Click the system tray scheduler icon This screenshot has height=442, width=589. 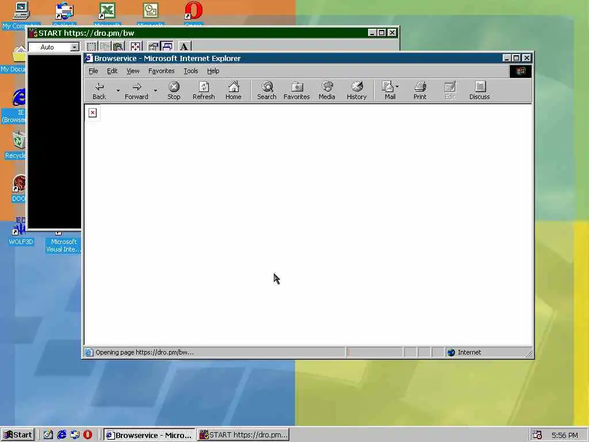point(537,435)
